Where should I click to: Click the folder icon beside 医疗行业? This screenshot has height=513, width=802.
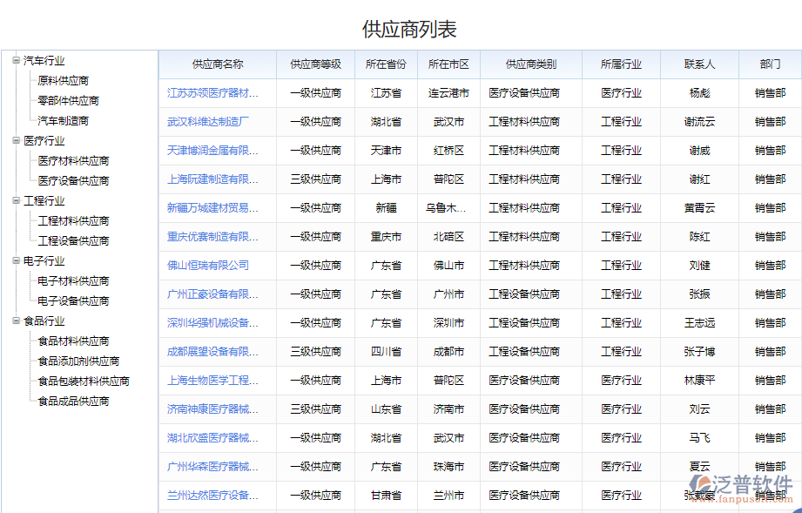tap(16, 140)
